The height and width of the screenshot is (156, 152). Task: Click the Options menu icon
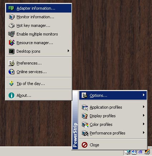pyautogui.click(x=85, y=95)
